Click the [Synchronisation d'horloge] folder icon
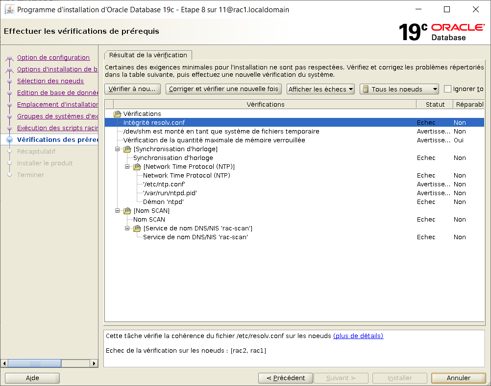The width and height of the screenshot is (491, 386). click(127, 149)
